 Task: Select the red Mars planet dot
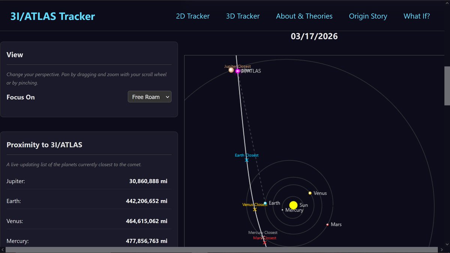point(327,225)
